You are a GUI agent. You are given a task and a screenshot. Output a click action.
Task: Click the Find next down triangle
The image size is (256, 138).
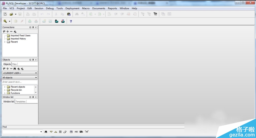pyautogui.click(x=51, y=132)
